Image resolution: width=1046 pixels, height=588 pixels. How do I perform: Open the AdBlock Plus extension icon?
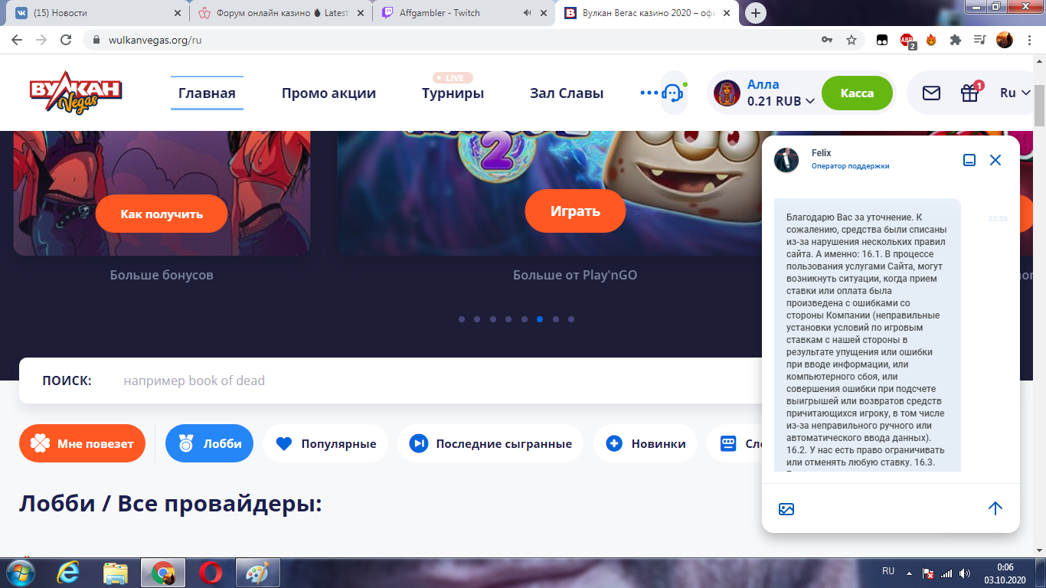click(x=907, y=41)
